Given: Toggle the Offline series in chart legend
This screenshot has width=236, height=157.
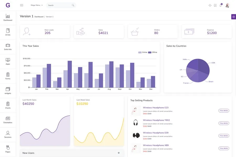Looking at the screenshot, I should pos(153,52).
